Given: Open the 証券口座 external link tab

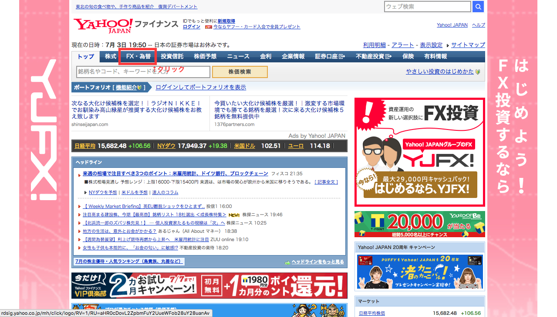Looking at the screenshot, I should coord(330,57).
